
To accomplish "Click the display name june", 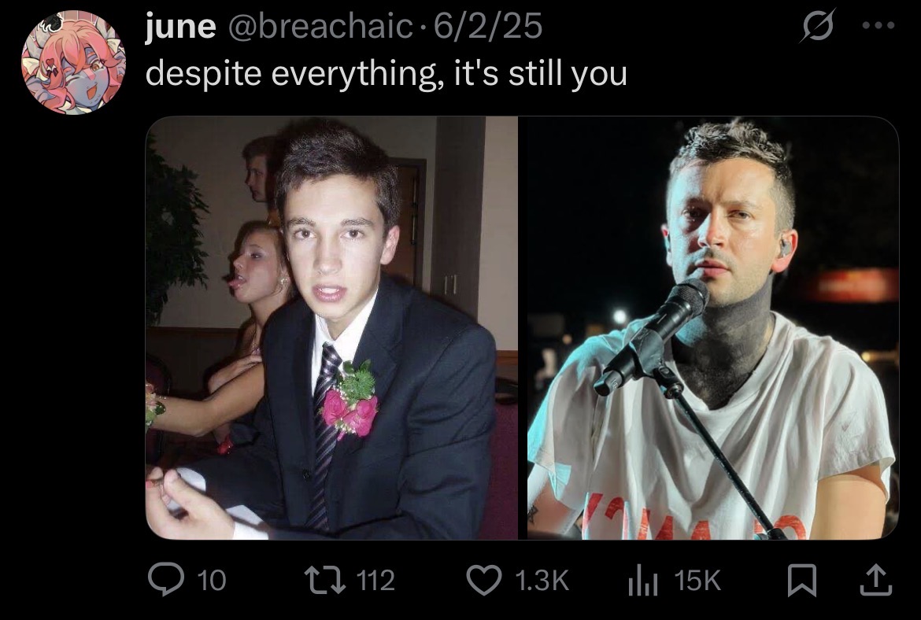I will point(180,27).
